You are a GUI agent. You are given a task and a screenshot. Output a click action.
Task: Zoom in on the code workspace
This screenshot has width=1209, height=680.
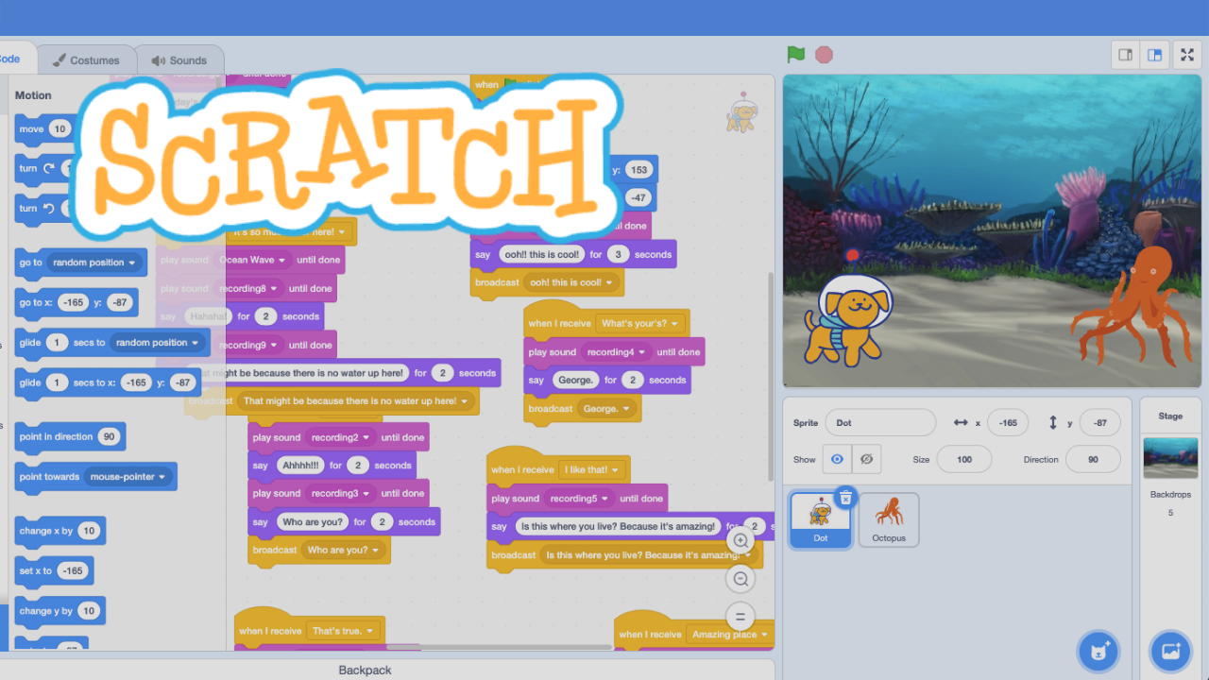(x=741, y=541)
